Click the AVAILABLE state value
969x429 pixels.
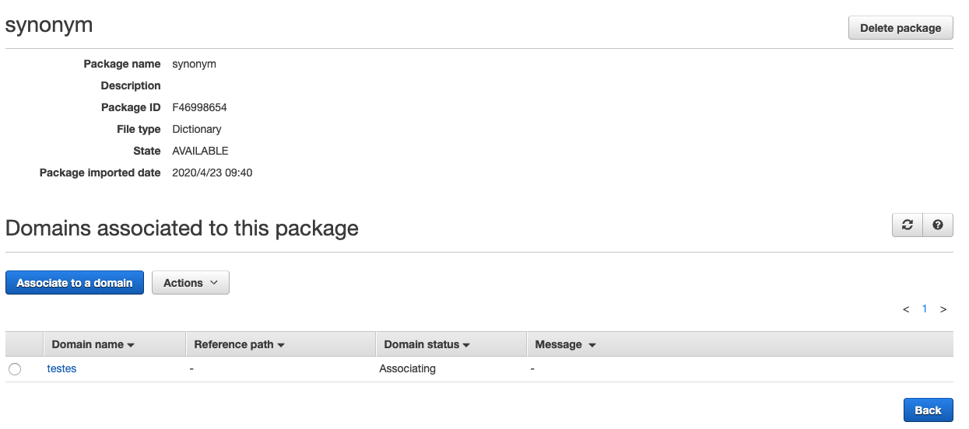tap(200, 151)
